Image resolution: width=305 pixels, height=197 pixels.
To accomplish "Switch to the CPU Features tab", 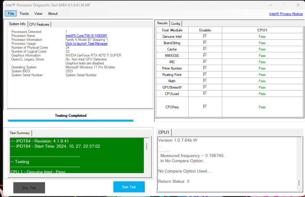I will tap(39, 24).
